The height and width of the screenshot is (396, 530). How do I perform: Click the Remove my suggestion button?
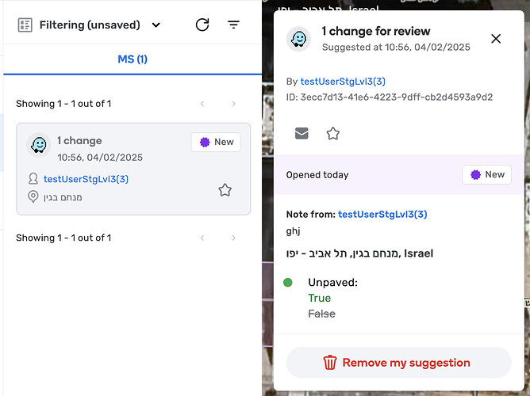[398, 363]
